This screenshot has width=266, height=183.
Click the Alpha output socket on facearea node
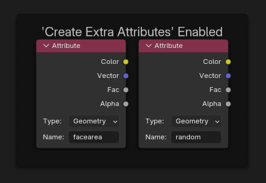click(x=126, y=104)
